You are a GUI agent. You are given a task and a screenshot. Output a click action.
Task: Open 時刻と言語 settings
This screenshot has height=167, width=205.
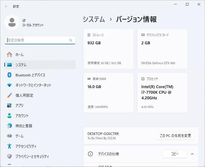9,126
